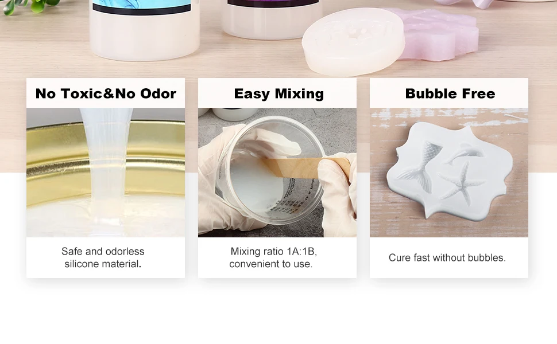Click the Bubble Free heading
This screenshot has width=557, height=344.
coord(450,93)
